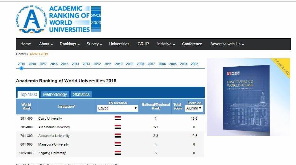Click the Institution column header

66,106
